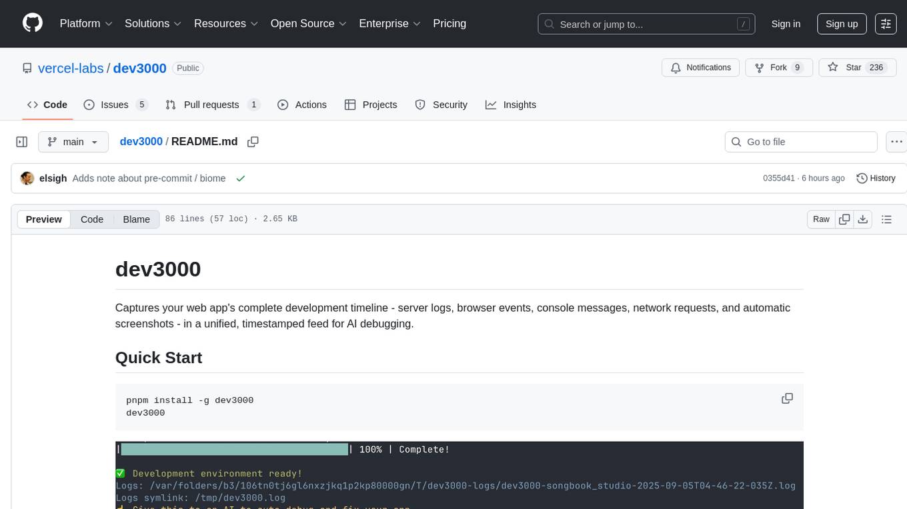Open the README outline list icon
907x509 pixels.
point(886,219)
